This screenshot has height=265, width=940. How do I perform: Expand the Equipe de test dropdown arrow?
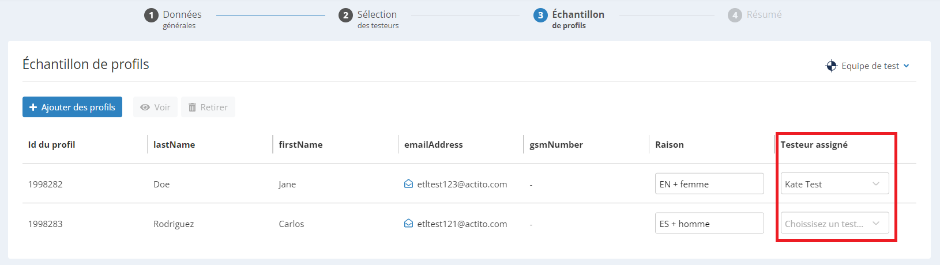tap(907, 66)
